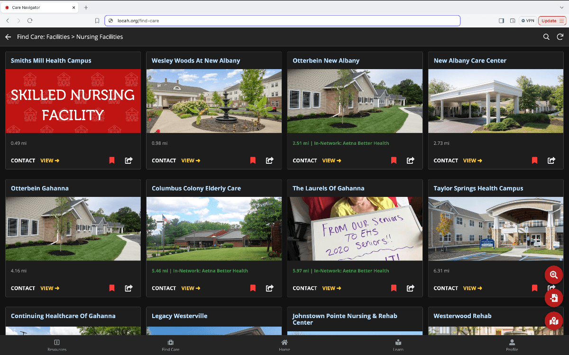View Wesley Woods At New Albany details
569x355 pixels.
191,160
